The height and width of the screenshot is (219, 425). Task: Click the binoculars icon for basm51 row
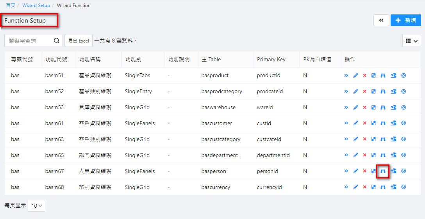click(x=383, y=76)
